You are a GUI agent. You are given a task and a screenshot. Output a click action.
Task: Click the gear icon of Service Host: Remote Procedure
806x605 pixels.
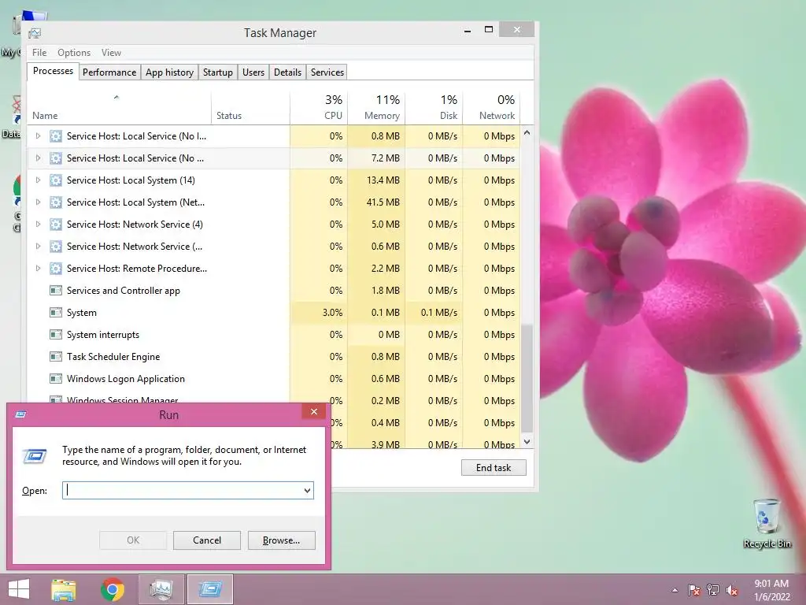pos(56,269)
